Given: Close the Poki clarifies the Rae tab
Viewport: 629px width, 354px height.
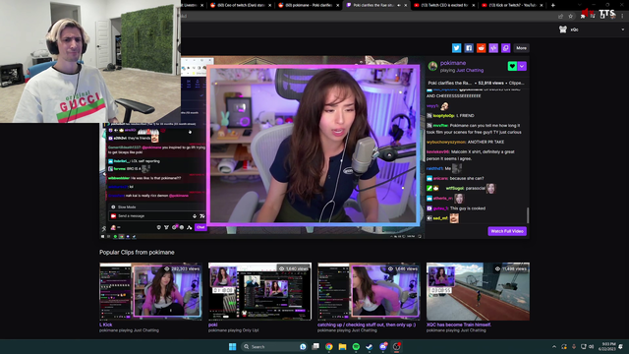Looking at the screenshot, I should point(406,5).
